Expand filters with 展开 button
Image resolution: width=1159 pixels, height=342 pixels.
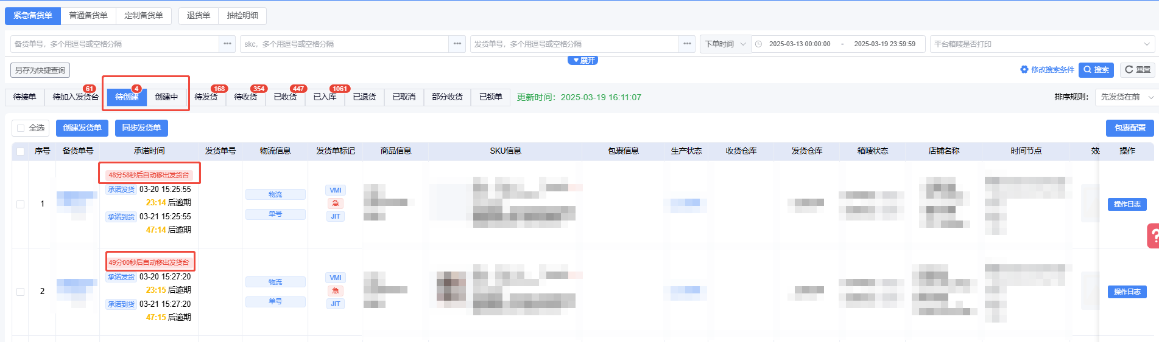[583, 60]
